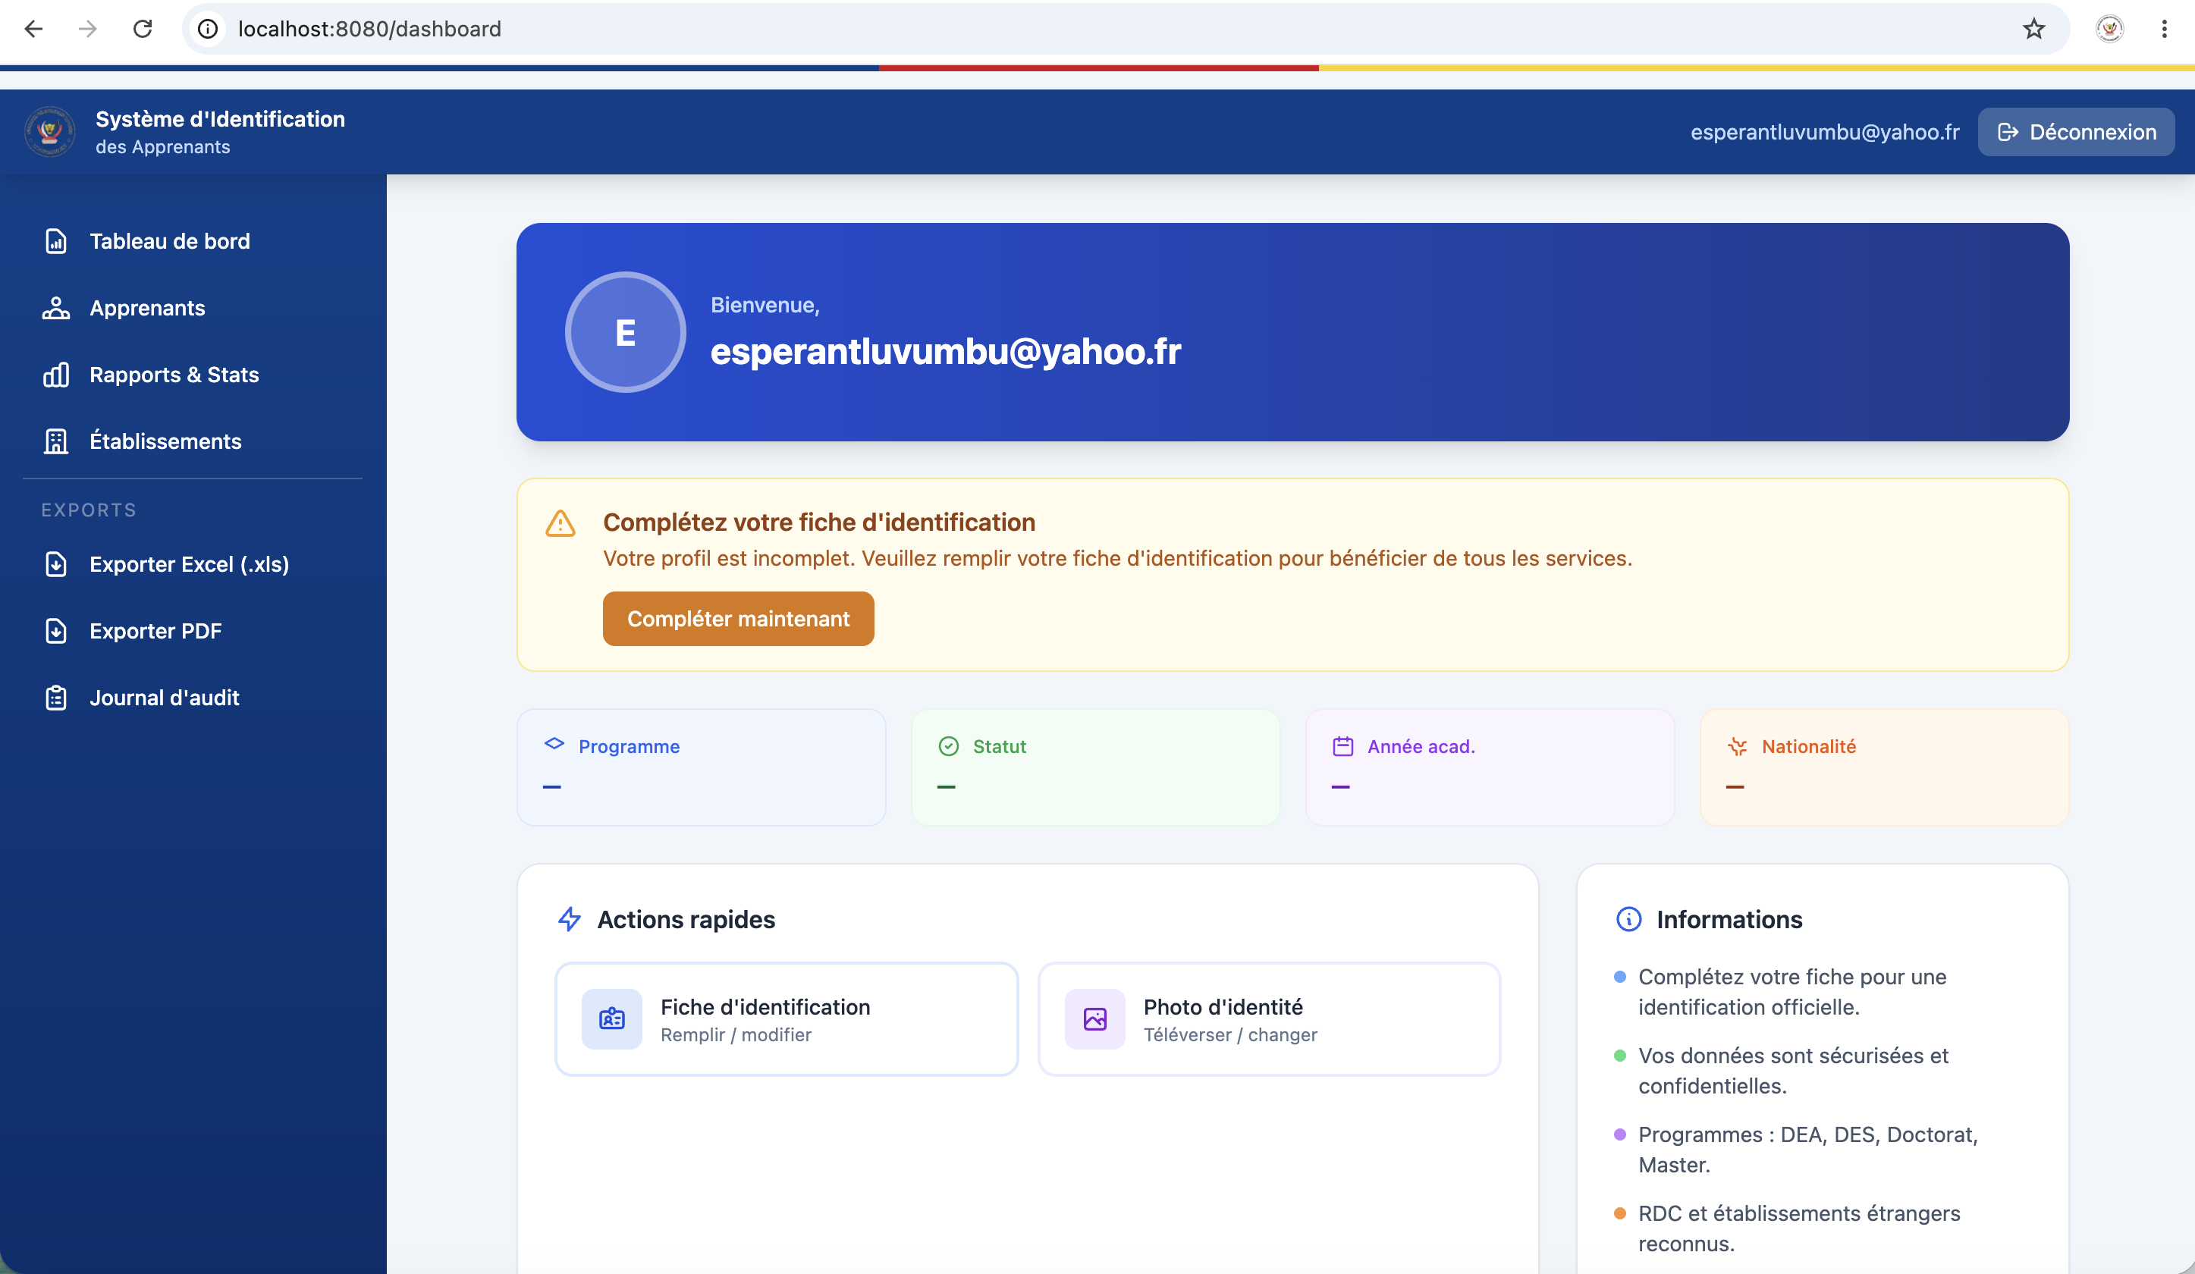
Task: Click the circular E avatar
Action: pos(626,332)
